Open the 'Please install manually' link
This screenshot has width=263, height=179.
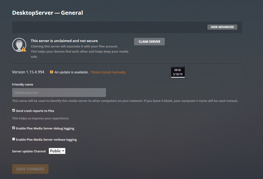pos(108,72)
